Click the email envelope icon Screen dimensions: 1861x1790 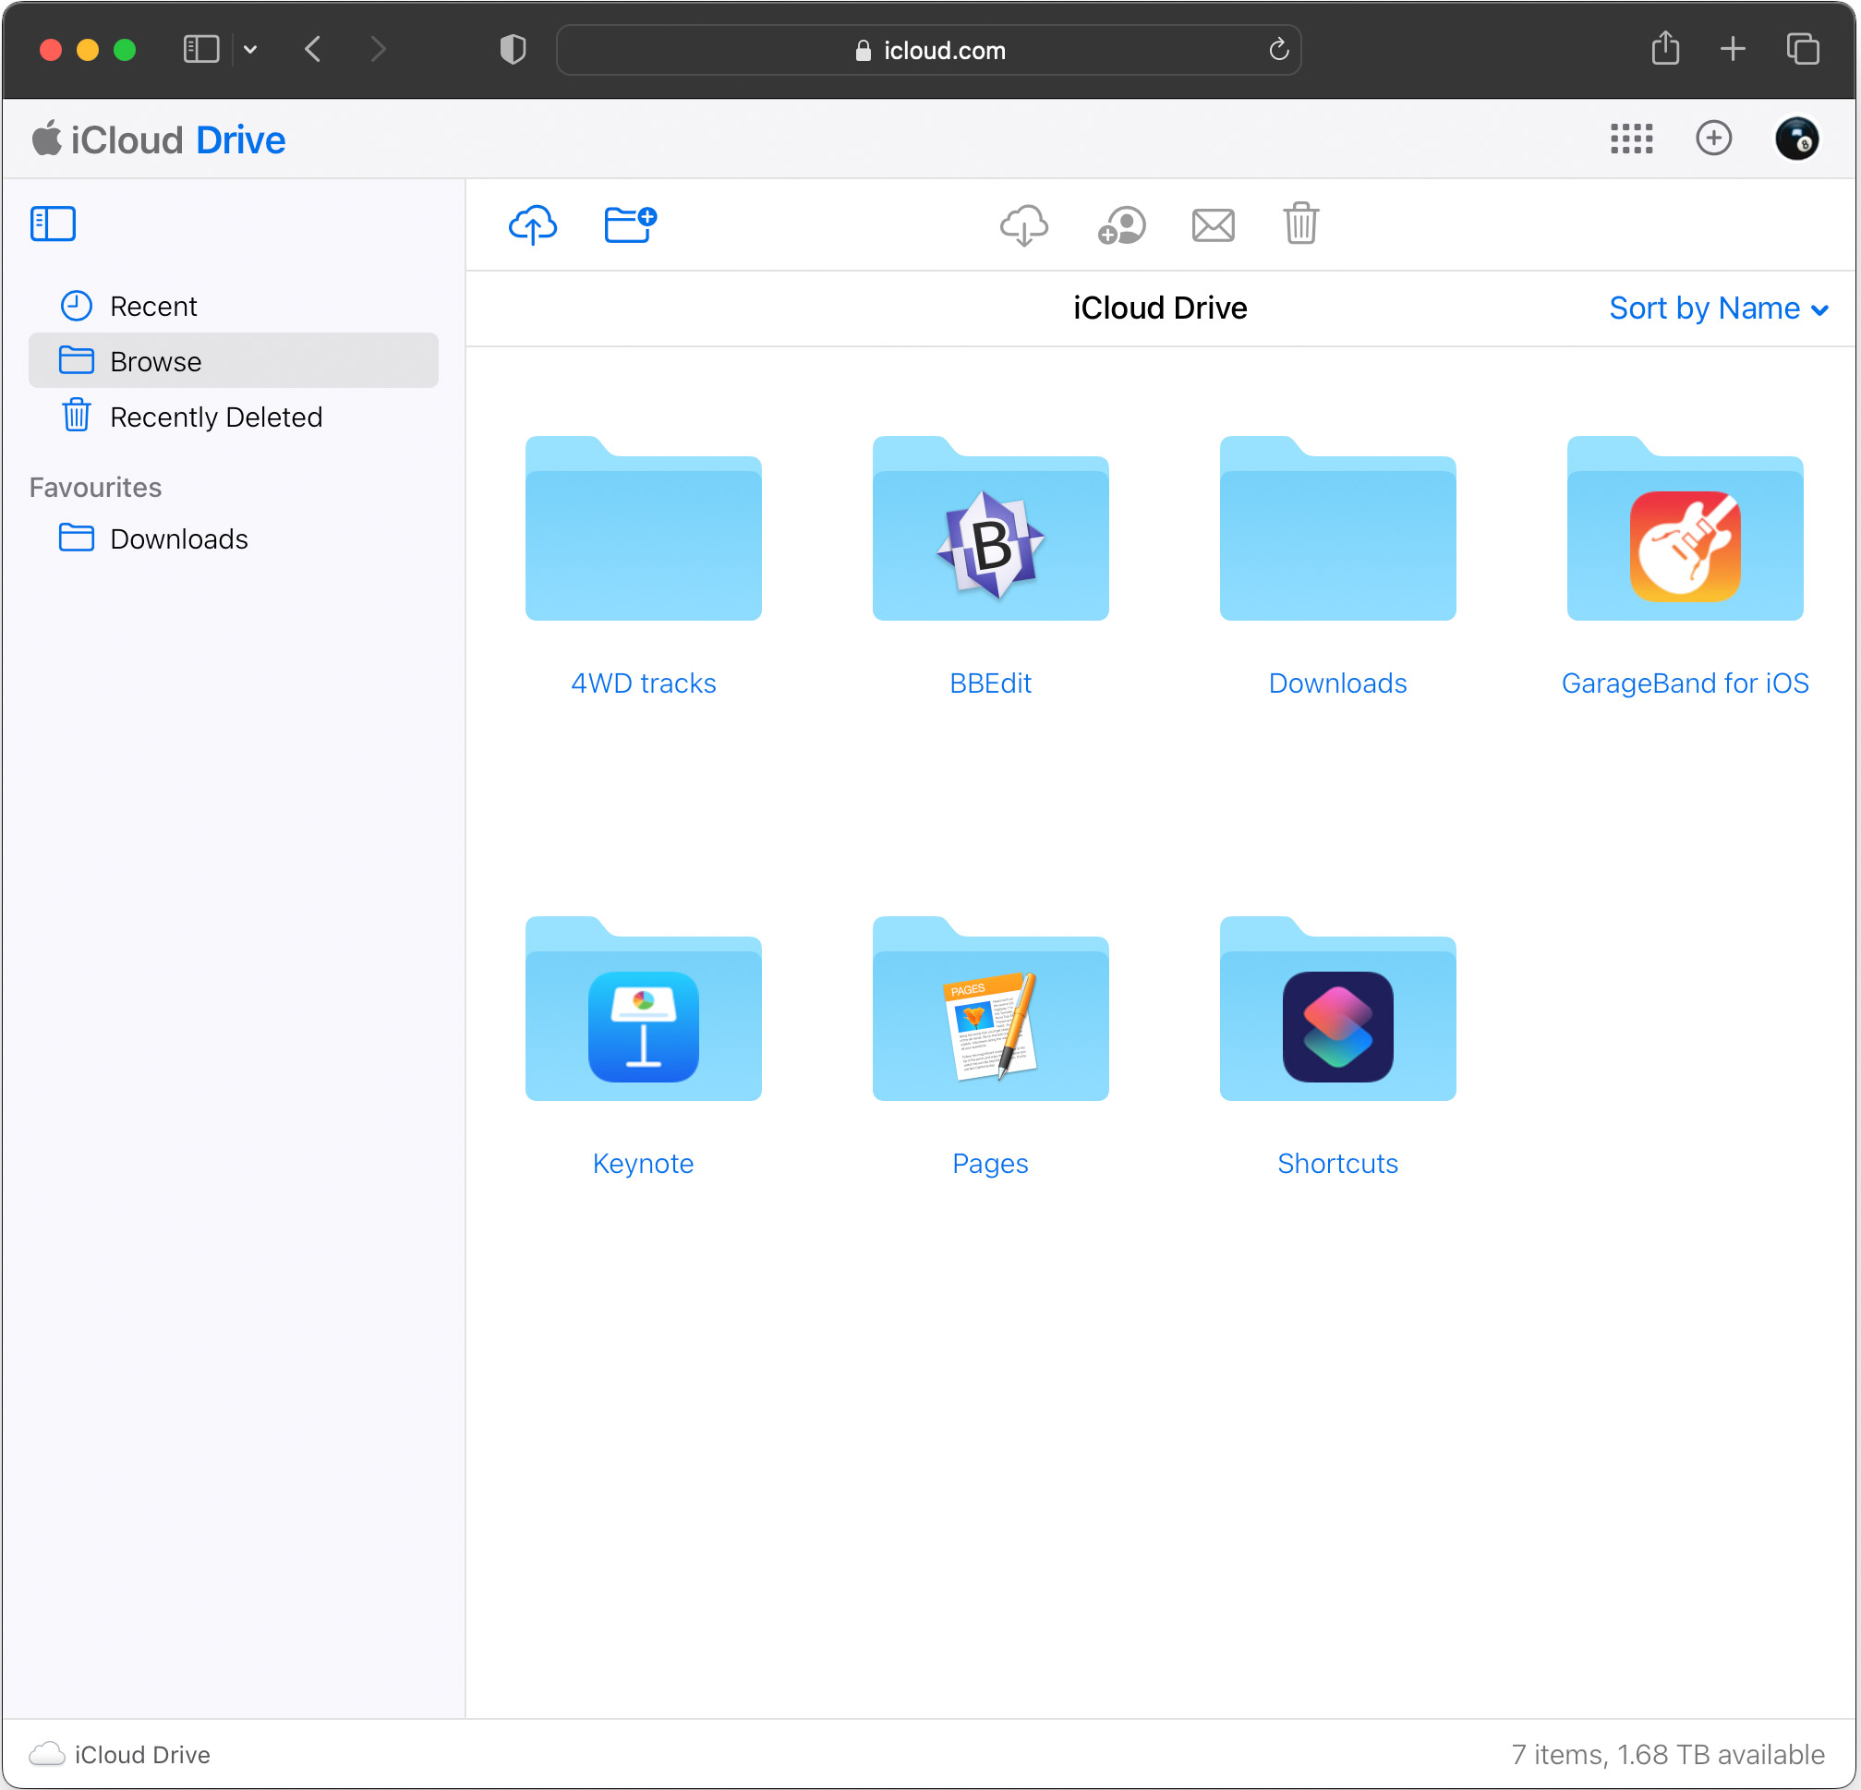[1213, 226]
